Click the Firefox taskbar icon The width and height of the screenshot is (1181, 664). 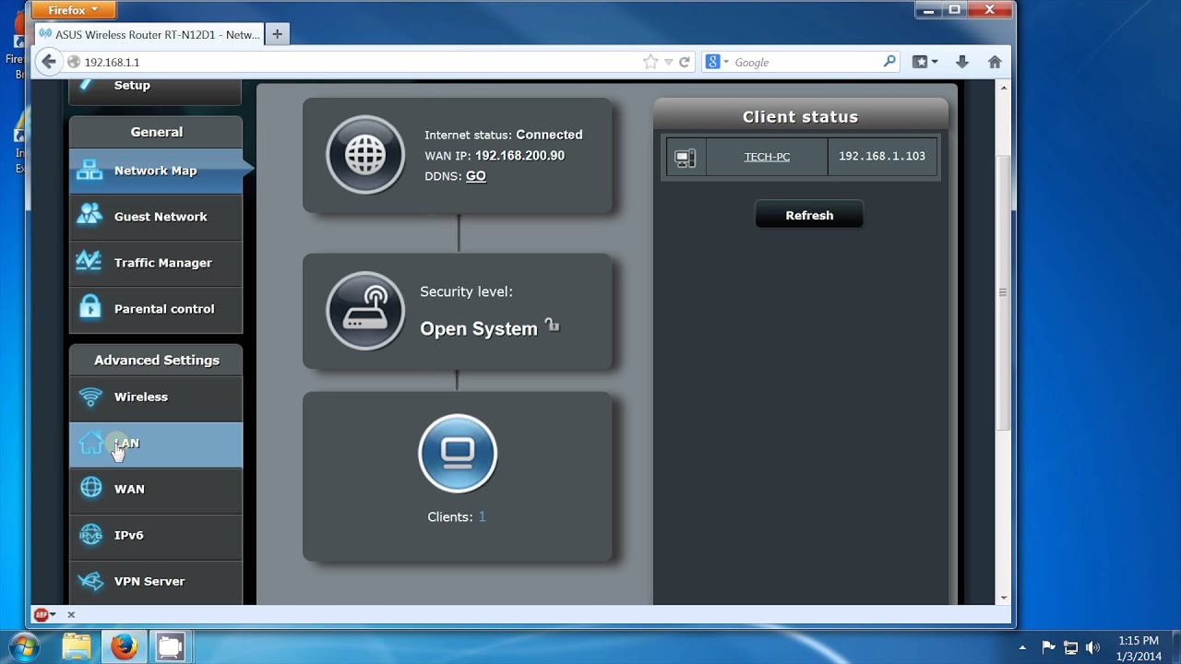tap(124, 646)
